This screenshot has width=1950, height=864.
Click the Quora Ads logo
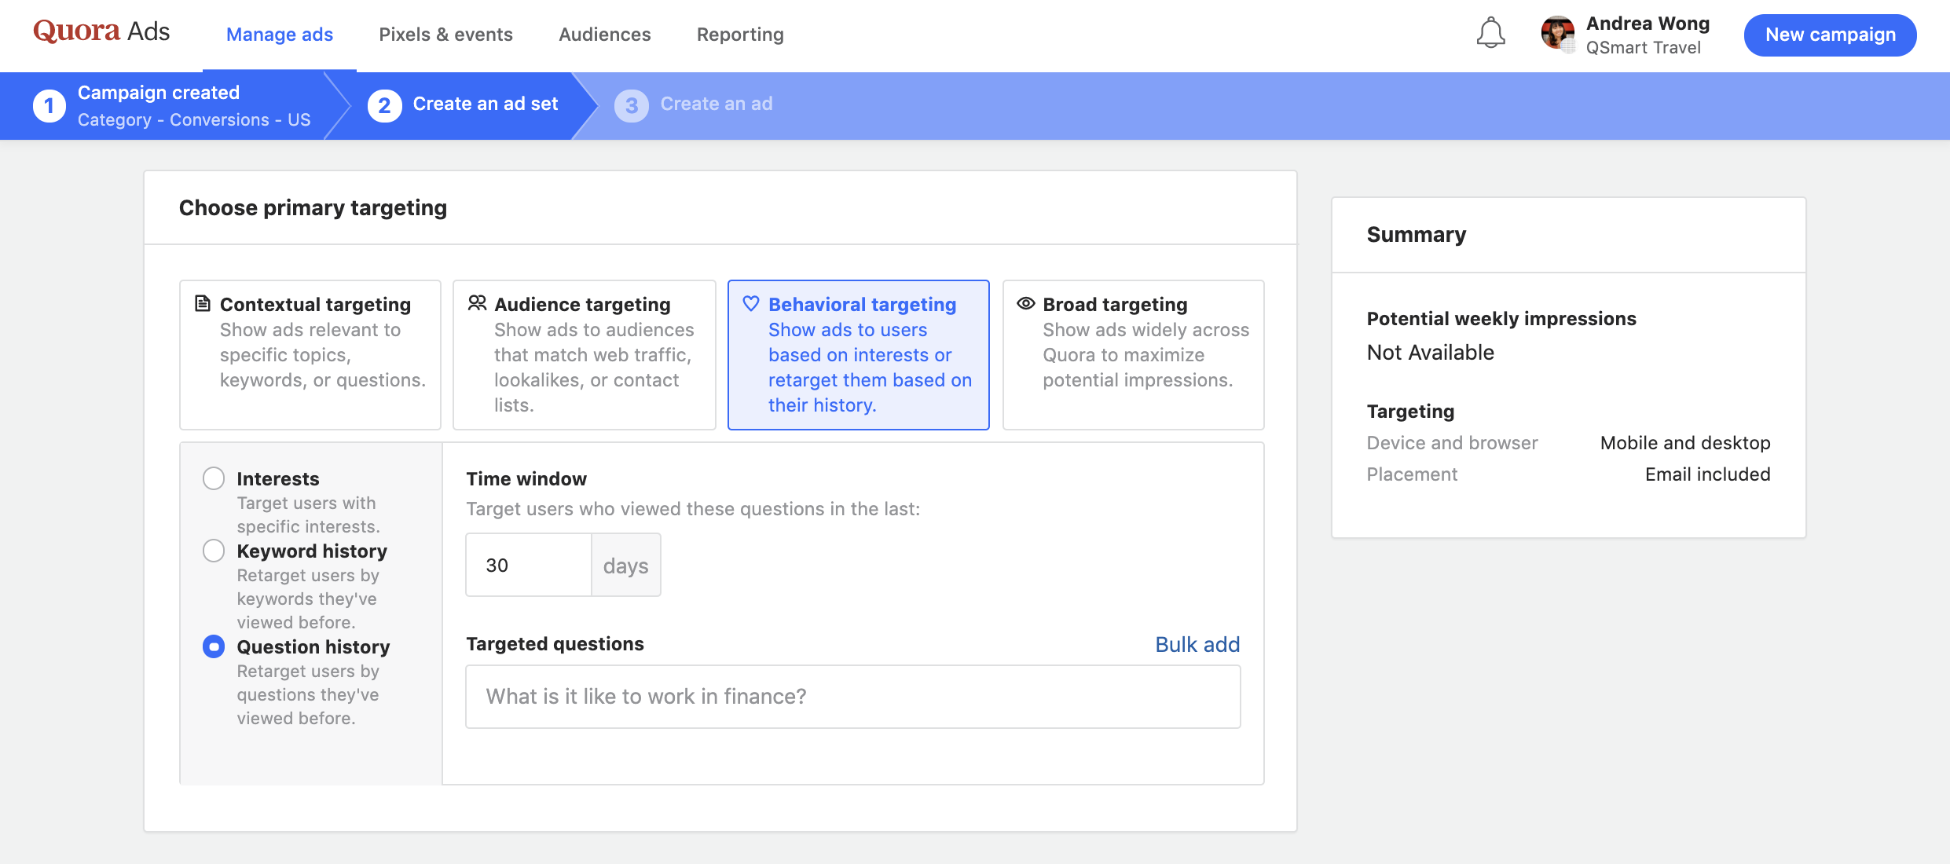(x=101, y=31)
